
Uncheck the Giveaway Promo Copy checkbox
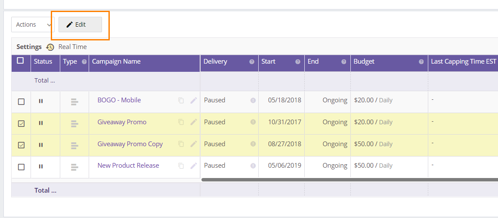pos(21,145)
